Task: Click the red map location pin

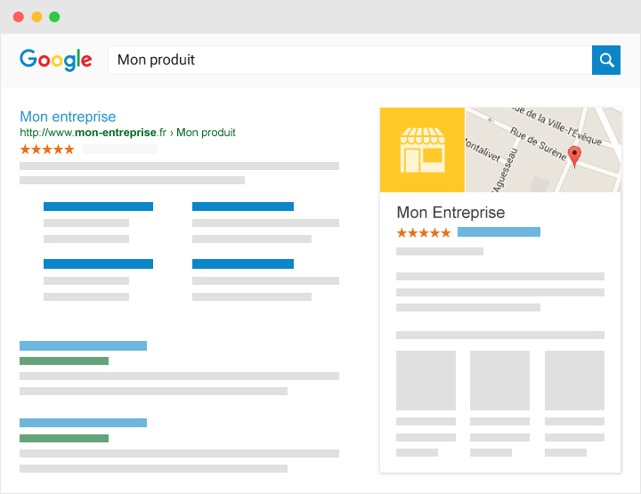Action: pos(574,157)
